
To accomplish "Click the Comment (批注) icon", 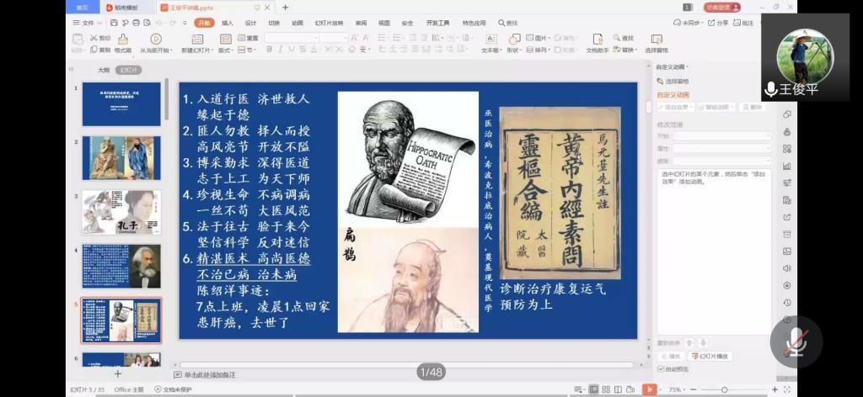I will [x=737, y=23].
